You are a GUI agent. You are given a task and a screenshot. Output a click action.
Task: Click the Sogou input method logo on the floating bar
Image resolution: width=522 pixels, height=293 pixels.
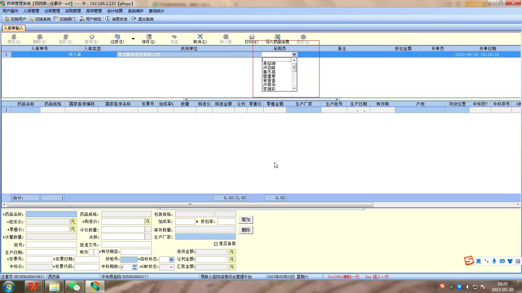tap(469, 261)
